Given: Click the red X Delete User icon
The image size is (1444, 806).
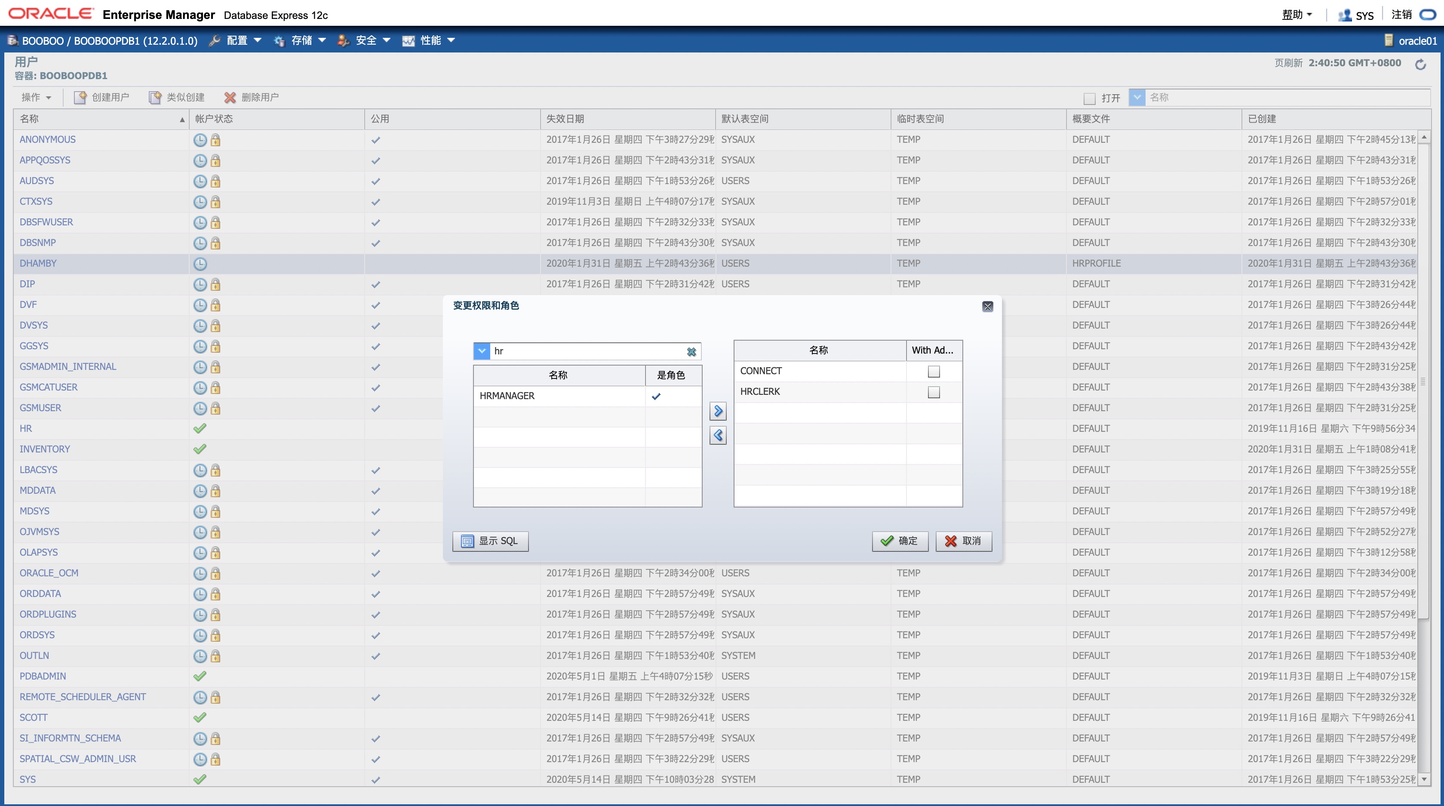Looking at the screenshot, I should (230, 98).
